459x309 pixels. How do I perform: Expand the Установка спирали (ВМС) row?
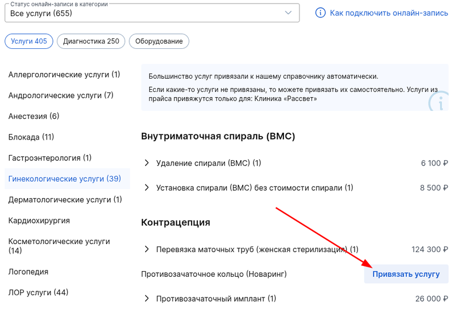(x=147, y=188)
